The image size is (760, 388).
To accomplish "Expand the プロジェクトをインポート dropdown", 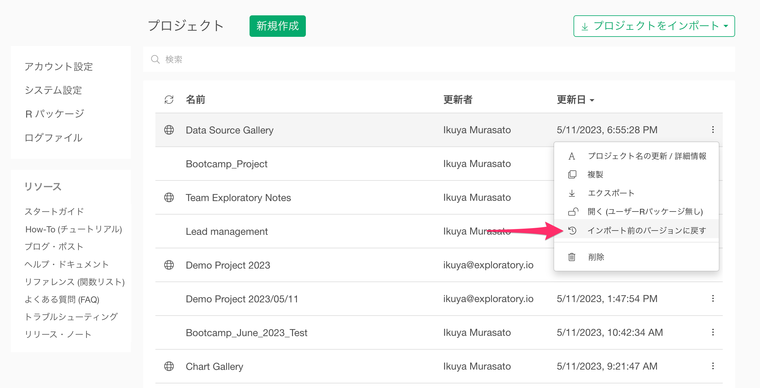I will 654,26.
